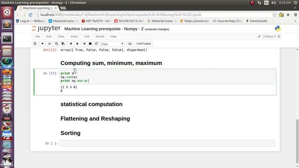Copy selected cell icon in toolbar
The image size is (299, 168).
tap(57, 43)
